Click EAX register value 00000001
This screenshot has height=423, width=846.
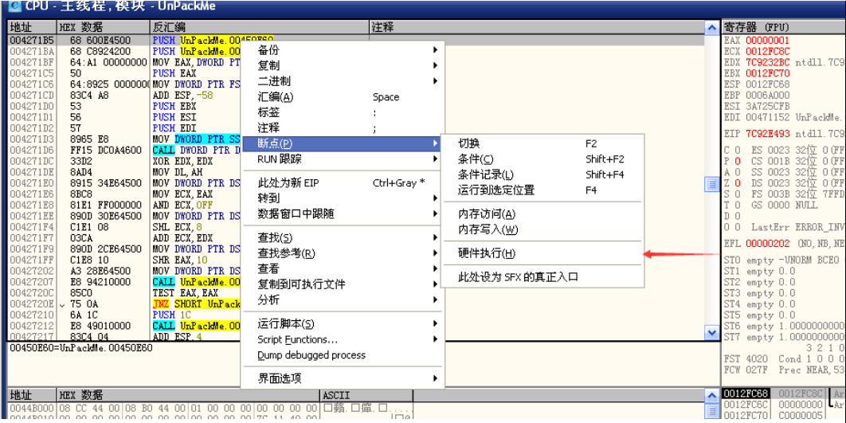coord(767,41)
